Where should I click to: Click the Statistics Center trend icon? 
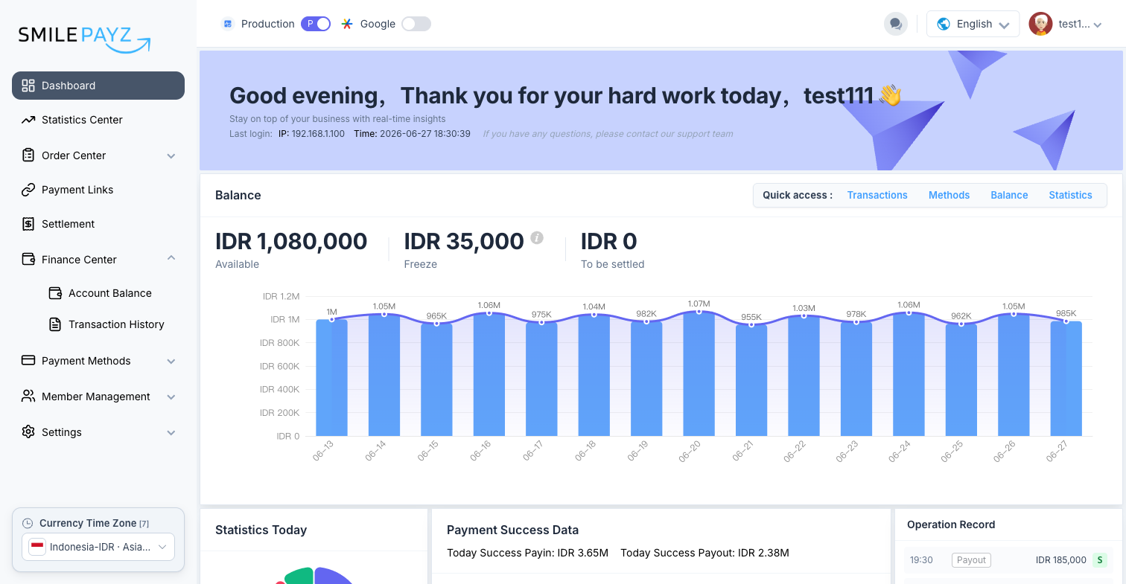[28, 120]
